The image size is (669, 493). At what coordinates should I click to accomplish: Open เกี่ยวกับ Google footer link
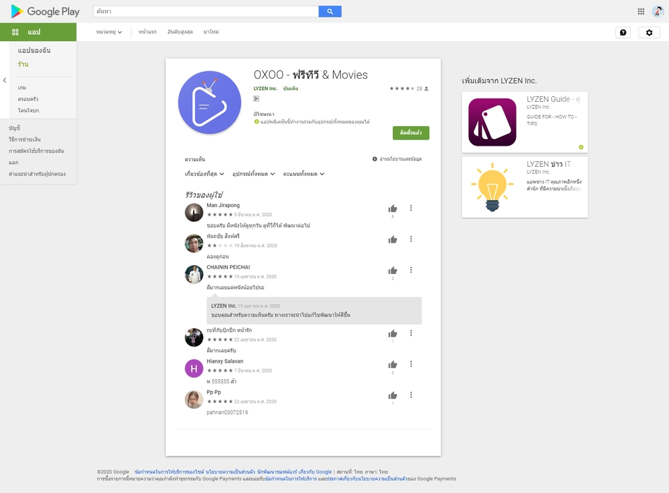coord(315,472)
